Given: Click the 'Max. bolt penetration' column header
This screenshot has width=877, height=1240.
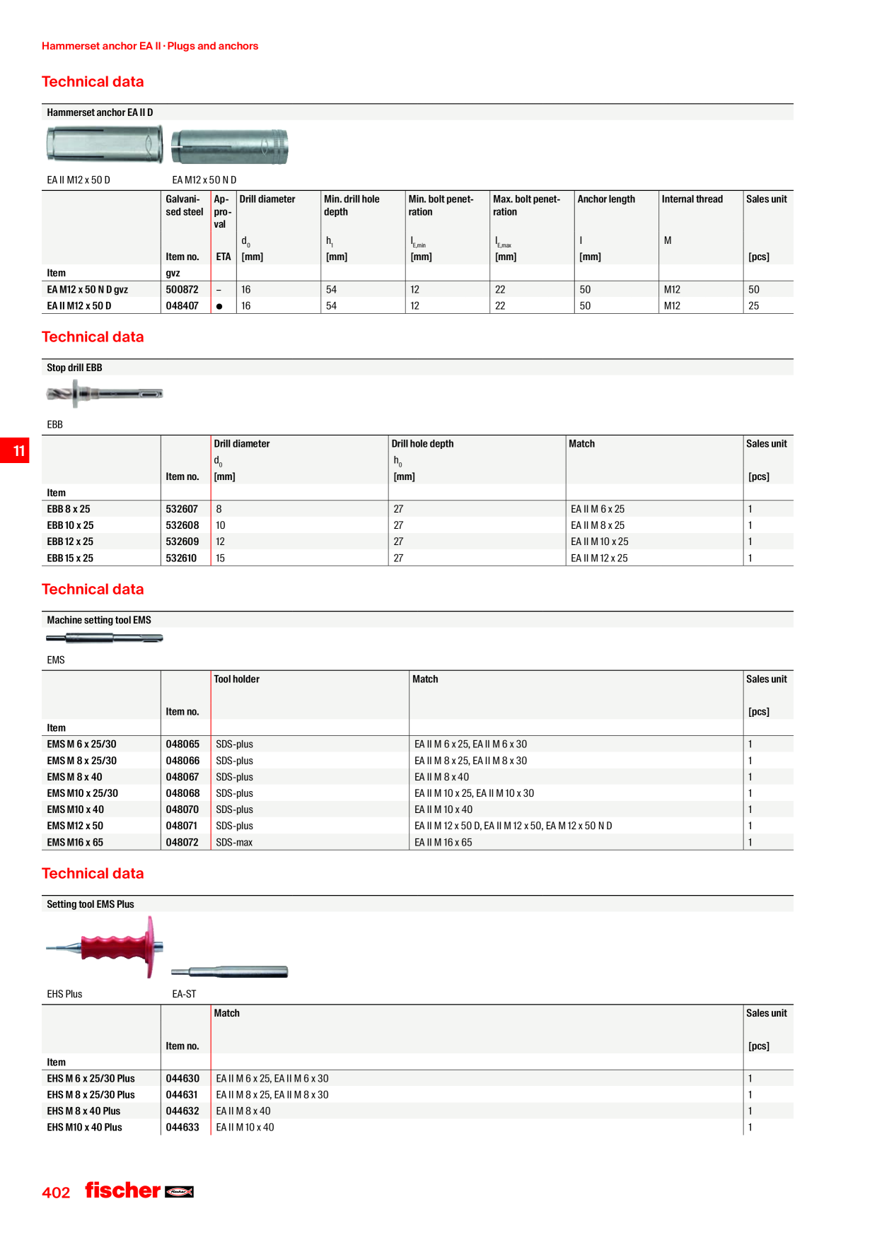Looking at the screenshot, I should click(527, 206).
